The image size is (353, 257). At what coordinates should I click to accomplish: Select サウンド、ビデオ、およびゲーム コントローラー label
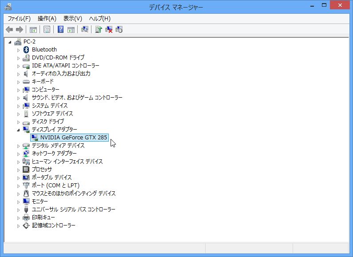click(x=77, y=98)
